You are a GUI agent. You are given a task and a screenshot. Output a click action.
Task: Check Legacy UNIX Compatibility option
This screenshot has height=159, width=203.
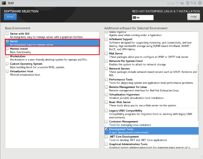coord(106,111)
